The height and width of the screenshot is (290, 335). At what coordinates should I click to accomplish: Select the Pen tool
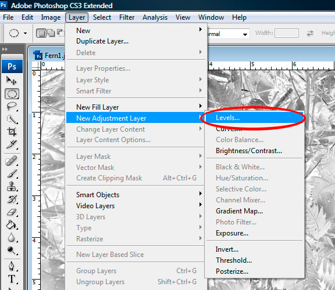[x=11, y=266]
